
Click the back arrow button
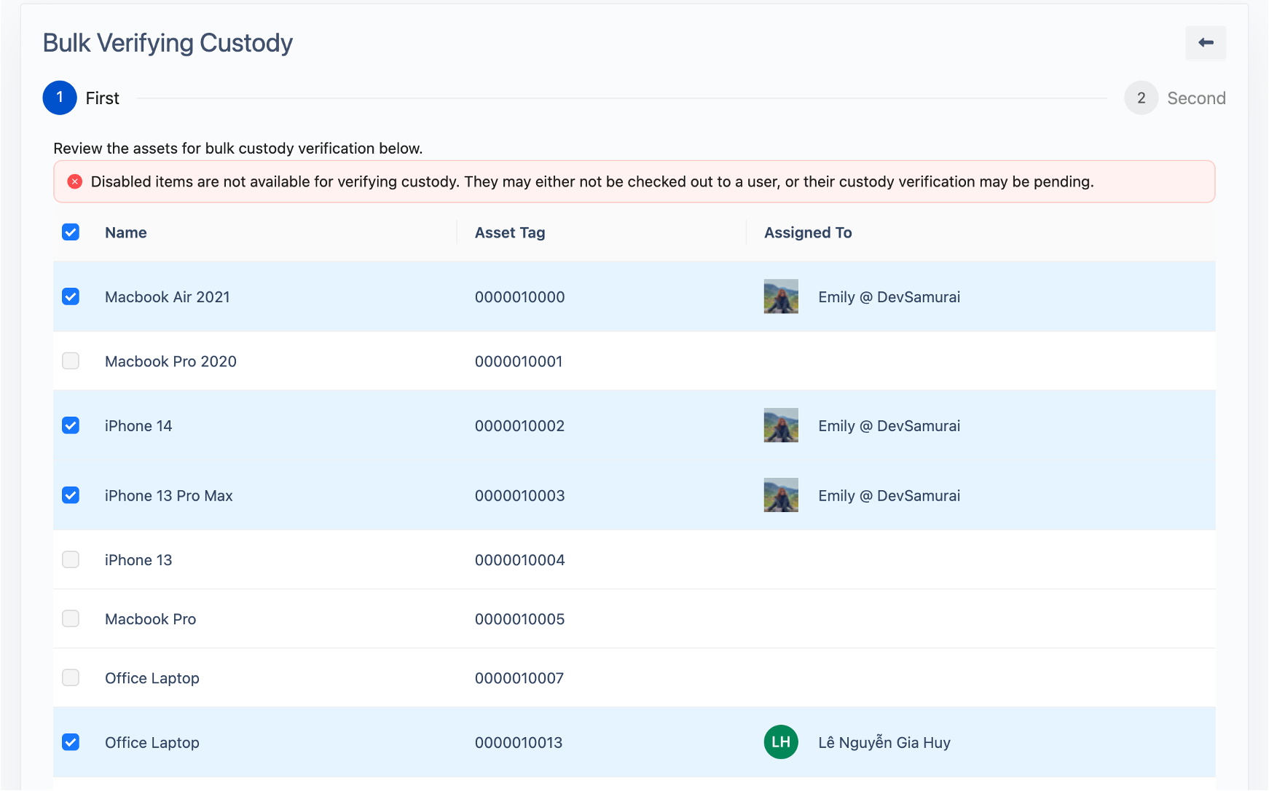click(x=1206, y=43)
